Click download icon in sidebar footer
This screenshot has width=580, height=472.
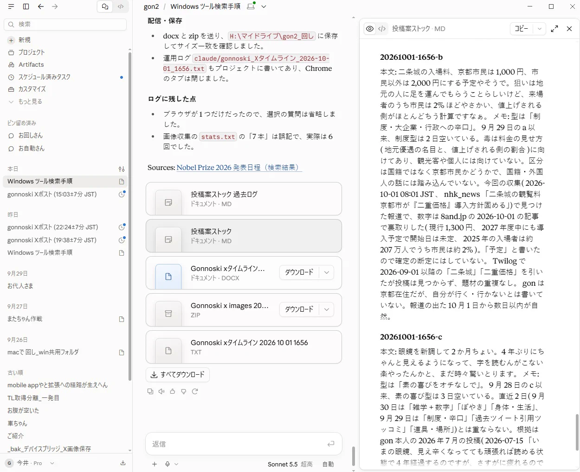click(123, 463)
